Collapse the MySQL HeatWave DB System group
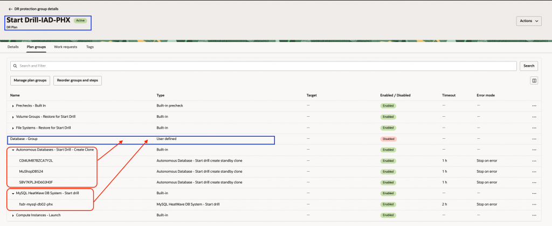Image resolution: width=552 pixels, height=226 pixels. point(13,194)
